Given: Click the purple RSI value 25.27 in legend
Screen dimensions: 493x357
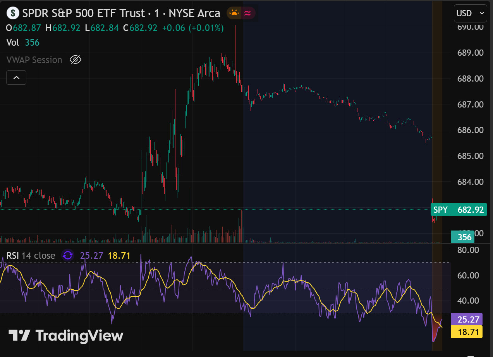Looking at the screenshot, I should click(x=91, y=255).
